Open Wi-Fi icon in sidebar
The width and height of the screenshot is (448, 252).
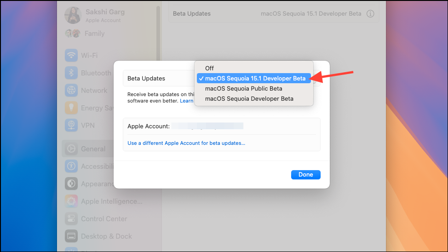coord(71,55)
